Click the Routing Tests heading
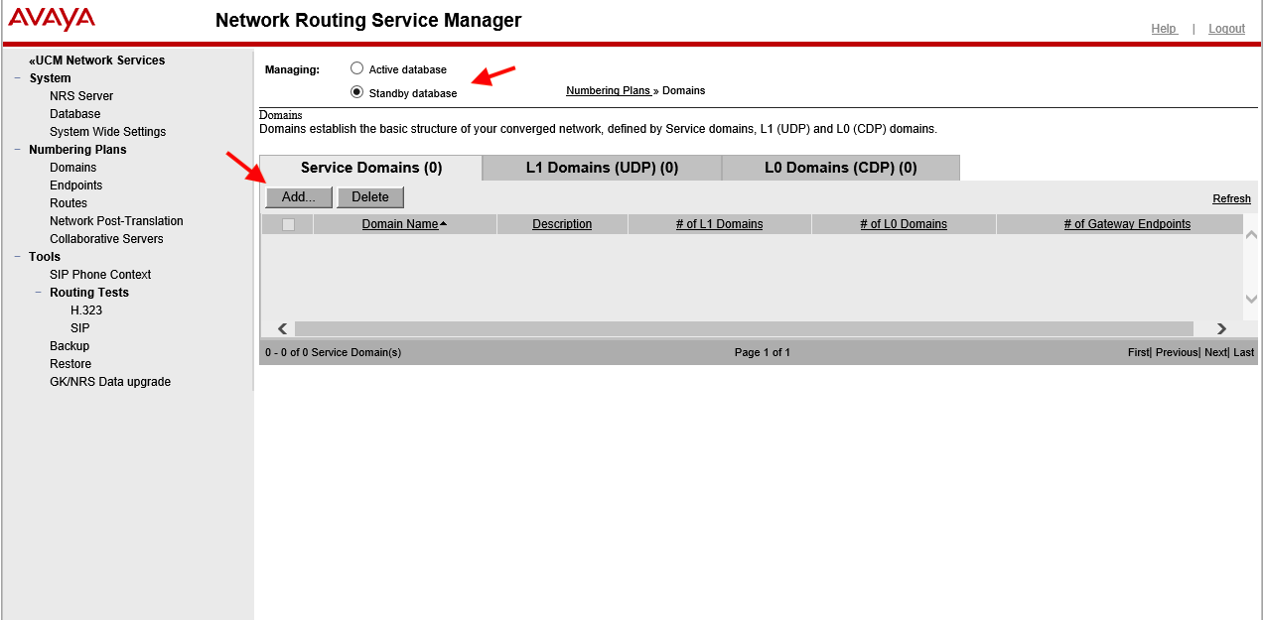 tap(89, 293)
